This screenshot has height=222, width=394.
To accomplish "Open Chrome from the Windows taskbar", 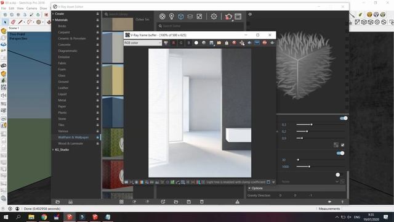I will (x=44, y=217).
